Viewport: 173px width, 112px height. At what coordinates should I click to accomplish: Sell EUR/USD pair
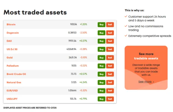110,91
